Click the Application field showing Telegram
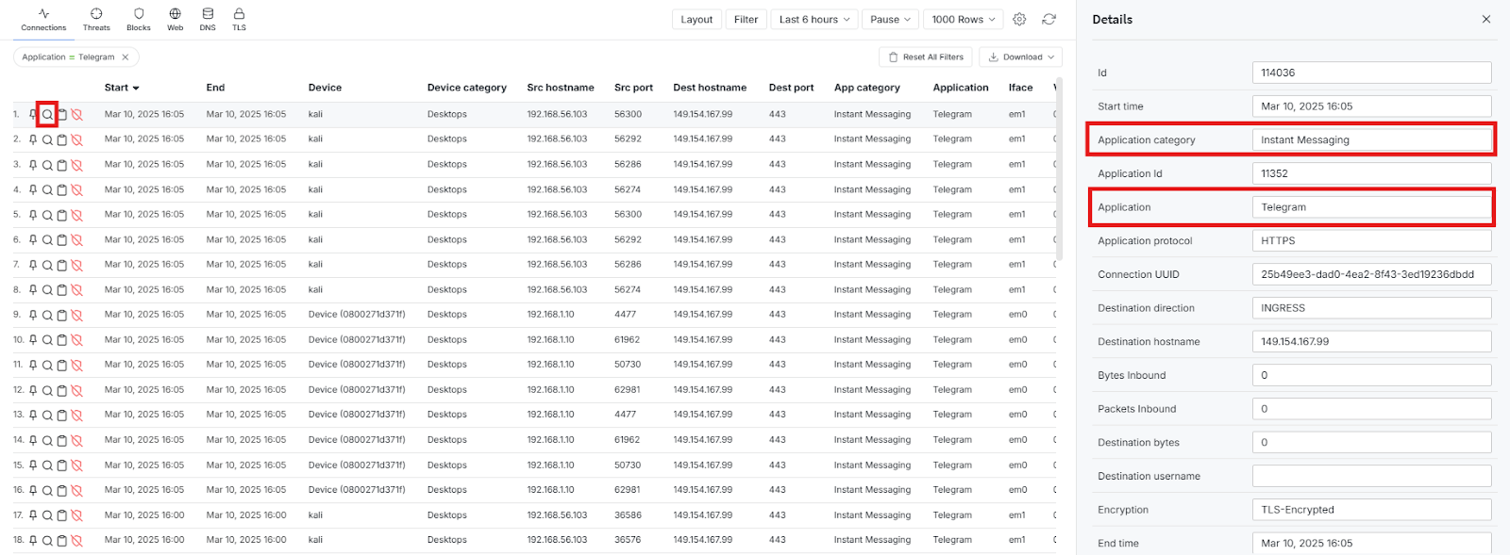The width and height of the screenshot is (1510, 555). [x=1371, y=207]
